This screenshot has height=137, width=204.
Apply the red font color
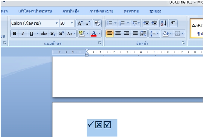[94, 34]
